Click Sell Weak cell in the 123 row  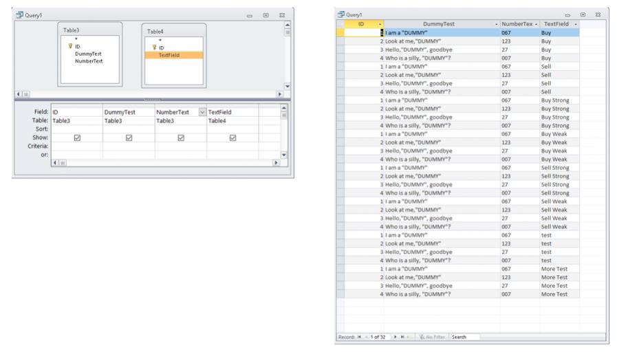tap(559, 210)
